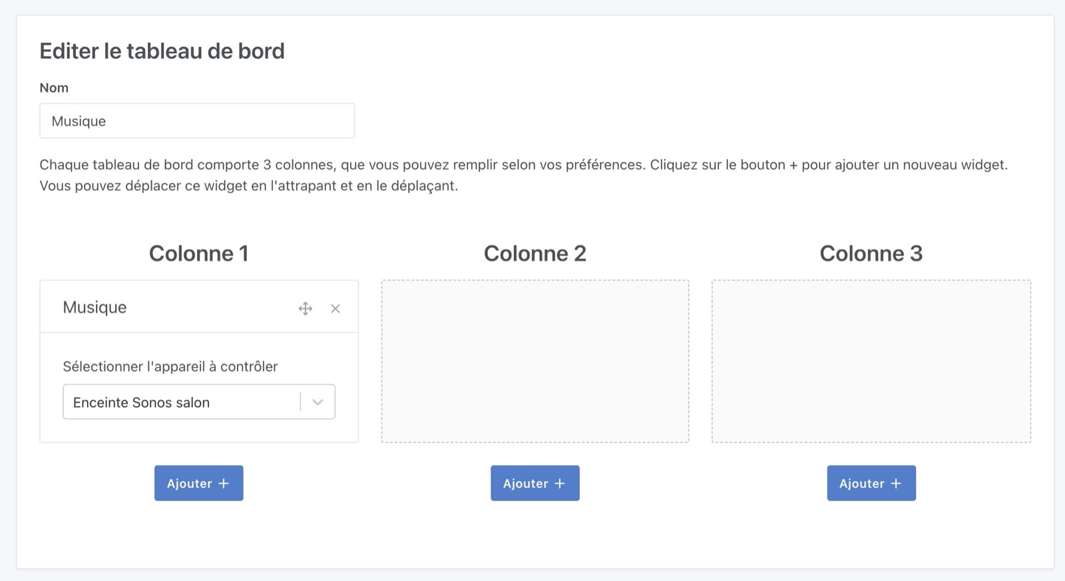This screenshot has width=1065, height=581.
Task: Select the Musique widget header title
Action: coord(94,307)
